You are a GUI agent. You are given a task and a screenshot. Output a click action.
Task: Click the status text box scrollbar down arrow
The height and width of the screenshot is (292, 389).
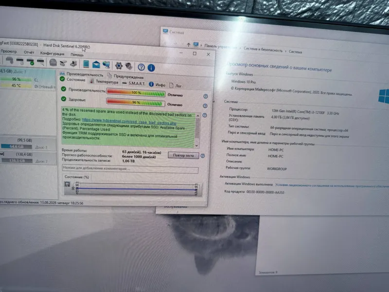pyautogui.click(x=197, y=146)
